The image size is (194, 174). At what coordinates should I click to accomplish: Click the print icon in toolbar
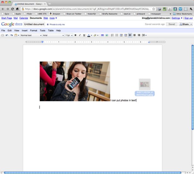click(x=3, y=35)
